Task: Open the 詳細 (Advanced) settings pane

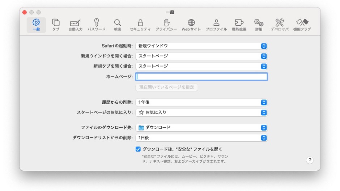Action: pyautogui.click(x=259, y=25)
